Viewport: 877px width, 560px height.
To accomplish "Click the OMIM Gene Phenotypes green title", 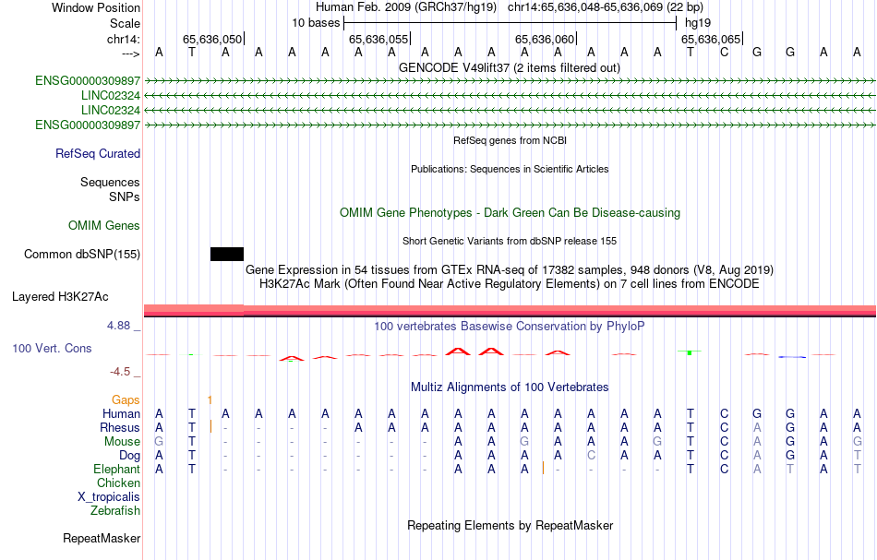I will 511,213.
